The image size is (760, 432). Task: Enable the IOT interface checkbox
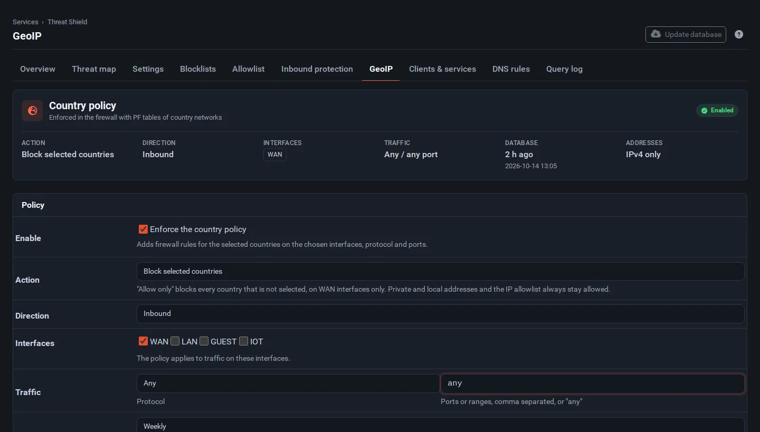(244, 341)
